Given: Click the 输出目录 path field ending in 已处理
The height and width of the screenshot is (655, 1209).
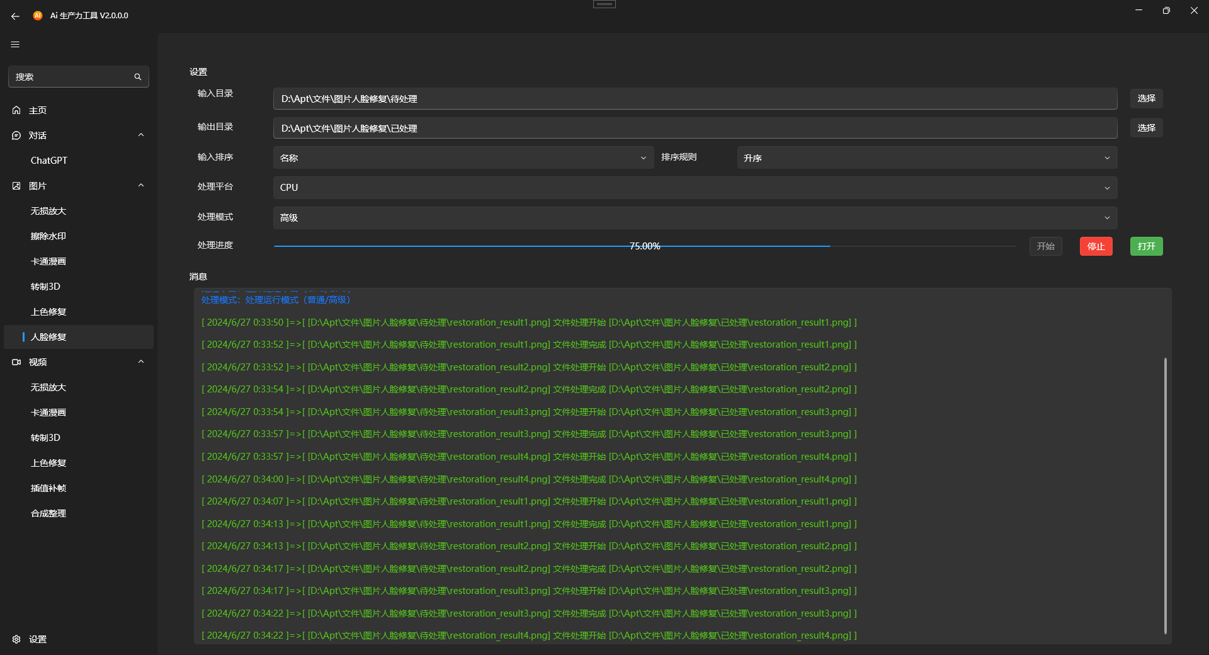Looking at the screenshot, I should tap(695, 128).
